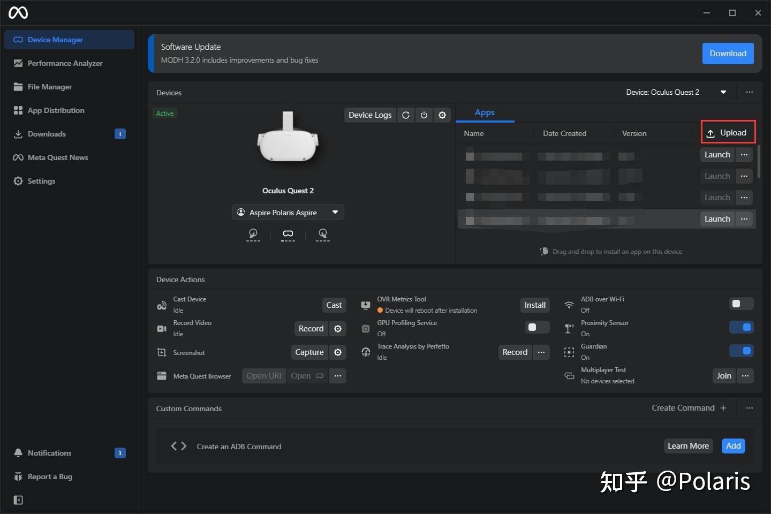Screen dimensions: 771x514
Task: Switch to the Apps tab
Action: click(485, 112)
